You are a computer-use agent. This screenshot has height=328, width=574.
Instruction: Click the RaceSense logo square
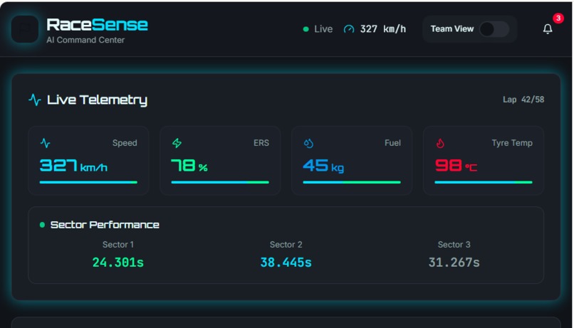[25, 29]
